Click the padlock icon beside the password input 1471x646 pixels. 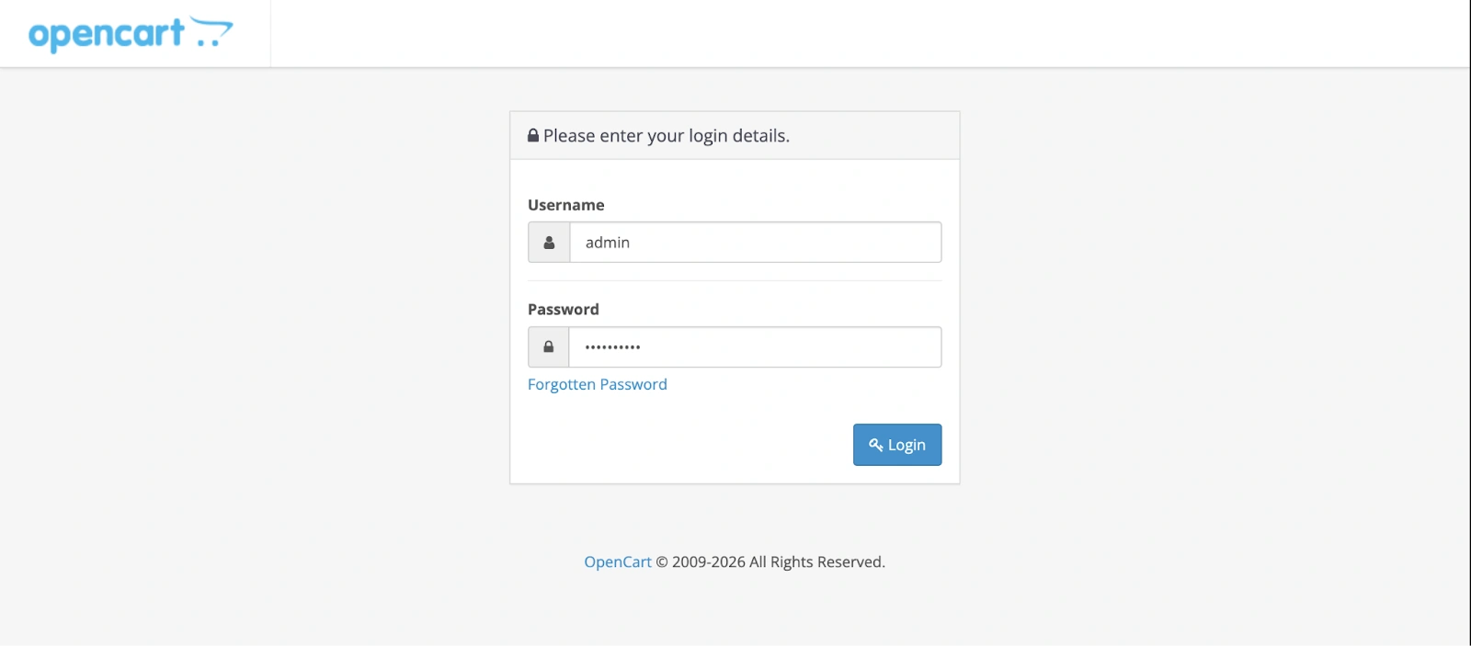549,346
